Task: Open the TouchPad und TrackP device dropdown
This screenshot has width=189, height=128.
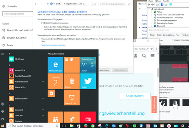Action: coord(180,41)
